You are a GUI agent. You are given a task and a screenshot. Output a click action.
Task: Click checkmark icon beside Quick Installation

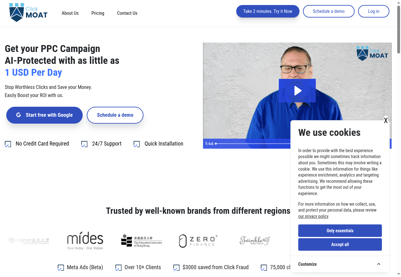[137, 144]
